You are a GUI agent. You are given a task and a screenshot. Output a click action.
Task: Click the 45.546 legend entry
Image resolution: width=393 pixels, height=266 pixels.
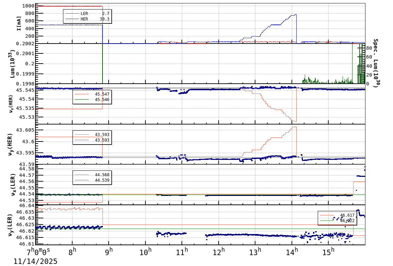pos(92,100)
